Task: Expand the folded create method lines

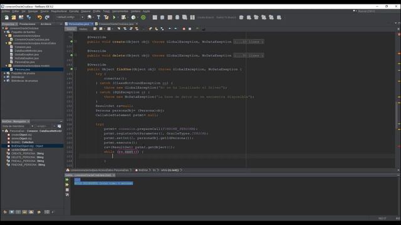Action: coord(249,42)
